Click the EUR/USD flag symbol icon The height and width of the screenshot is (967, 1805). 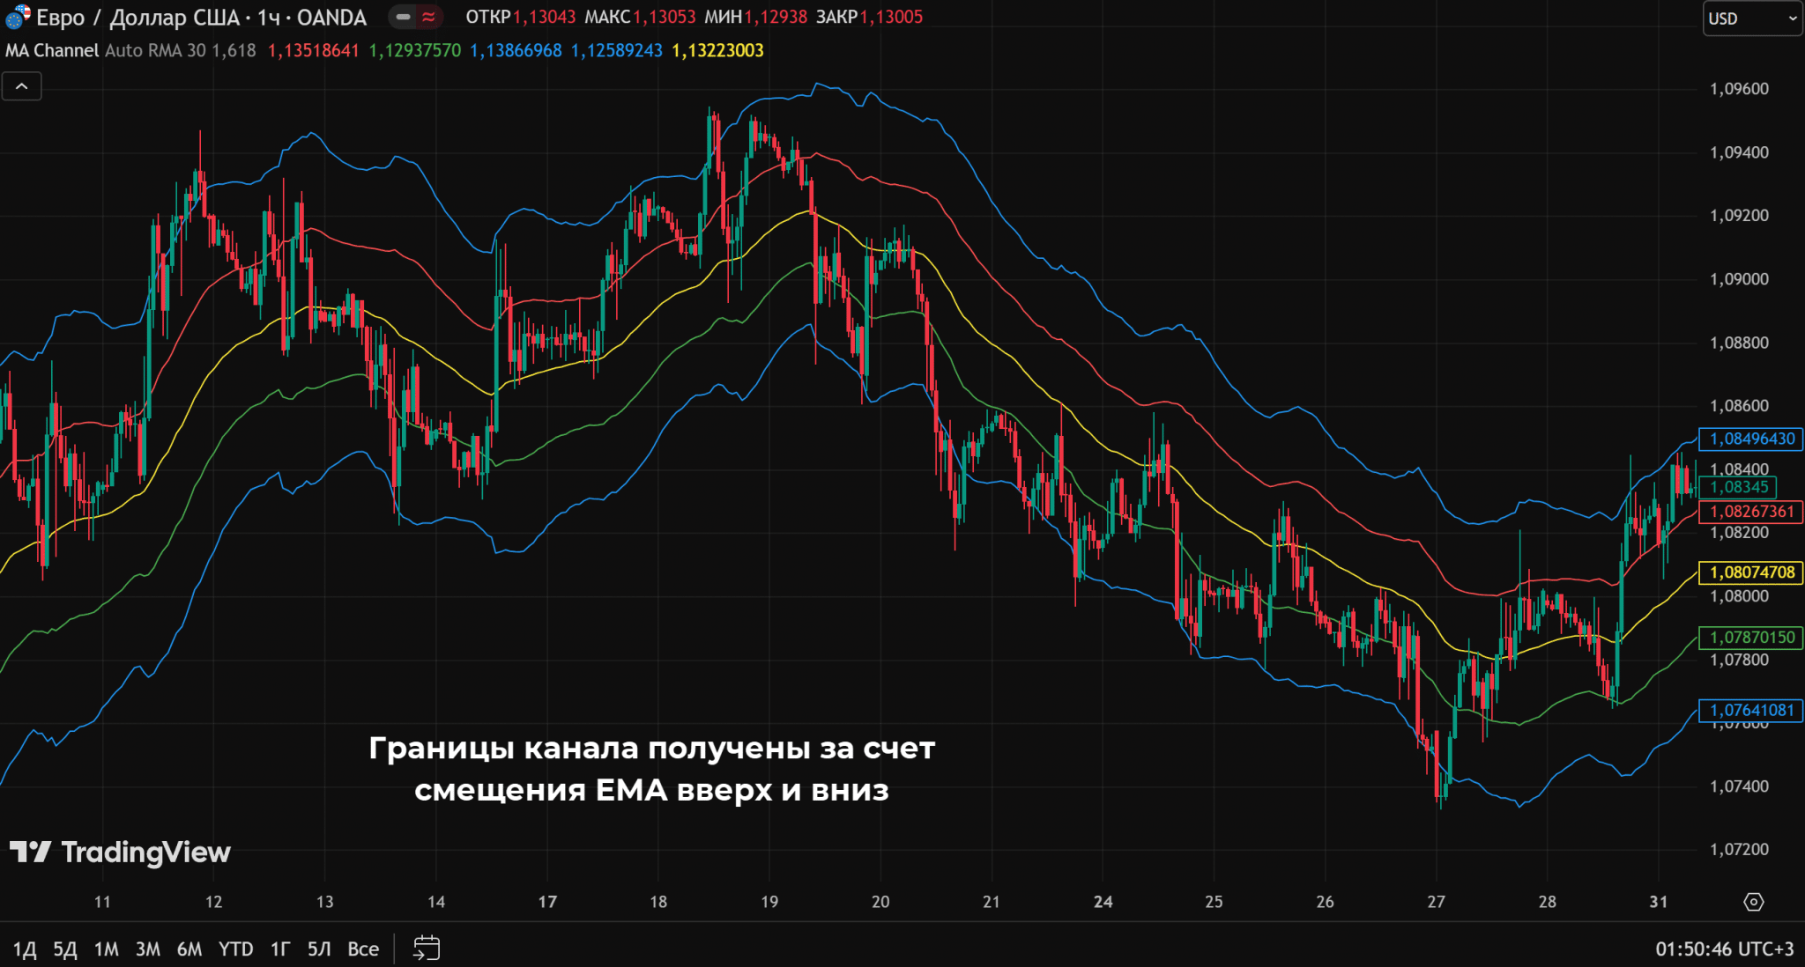17,17
